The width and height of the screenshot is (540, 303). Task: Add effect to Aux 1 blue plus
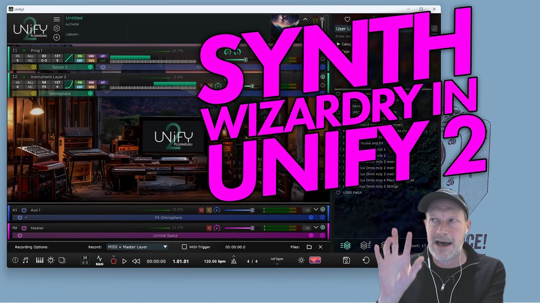click(322, 218)
